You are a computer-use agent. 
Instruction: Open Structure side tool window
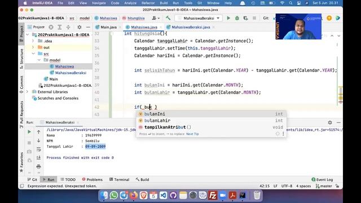[21, 59]
